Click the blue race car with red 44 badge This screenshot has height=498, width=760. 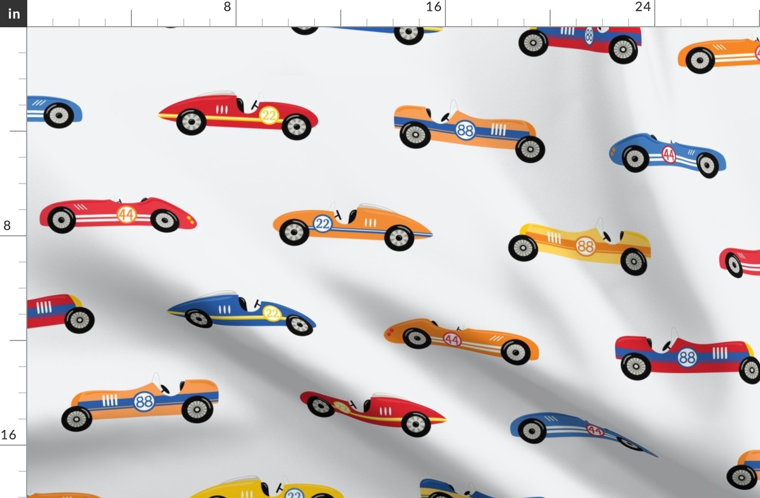coord(668,155)
